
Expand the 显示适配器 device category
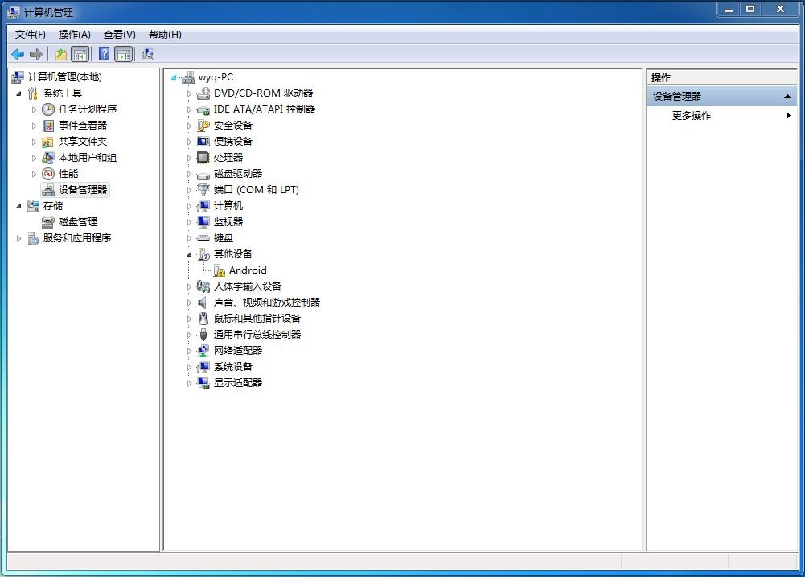pos(190,384)
